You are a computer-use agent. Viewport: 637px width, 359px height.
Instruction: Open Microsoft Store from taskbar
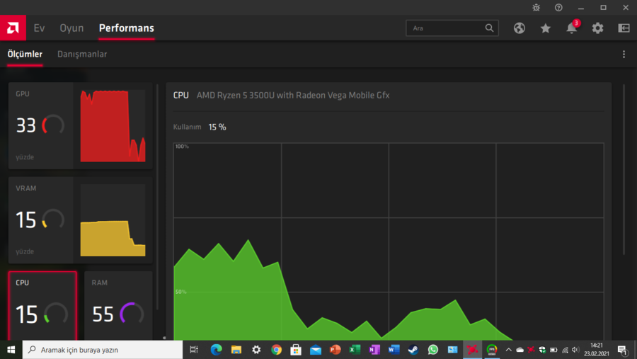pos(296,350)
